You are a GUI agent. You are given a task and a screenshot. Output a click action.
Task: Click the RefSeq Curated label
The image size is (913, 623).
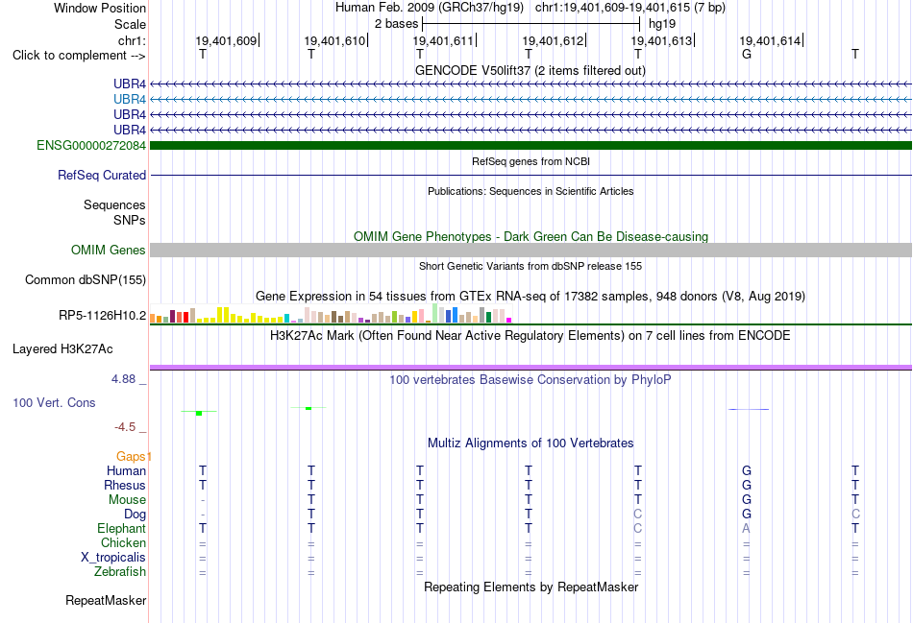101,175
